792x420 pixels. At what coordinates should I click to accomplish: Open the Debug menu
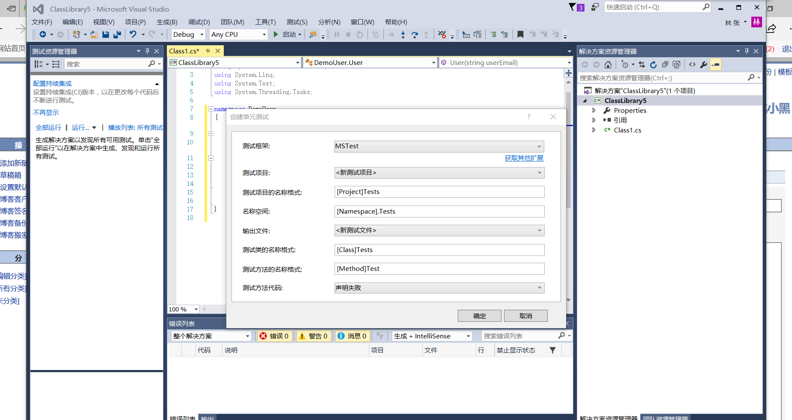[x=199, y=22]
